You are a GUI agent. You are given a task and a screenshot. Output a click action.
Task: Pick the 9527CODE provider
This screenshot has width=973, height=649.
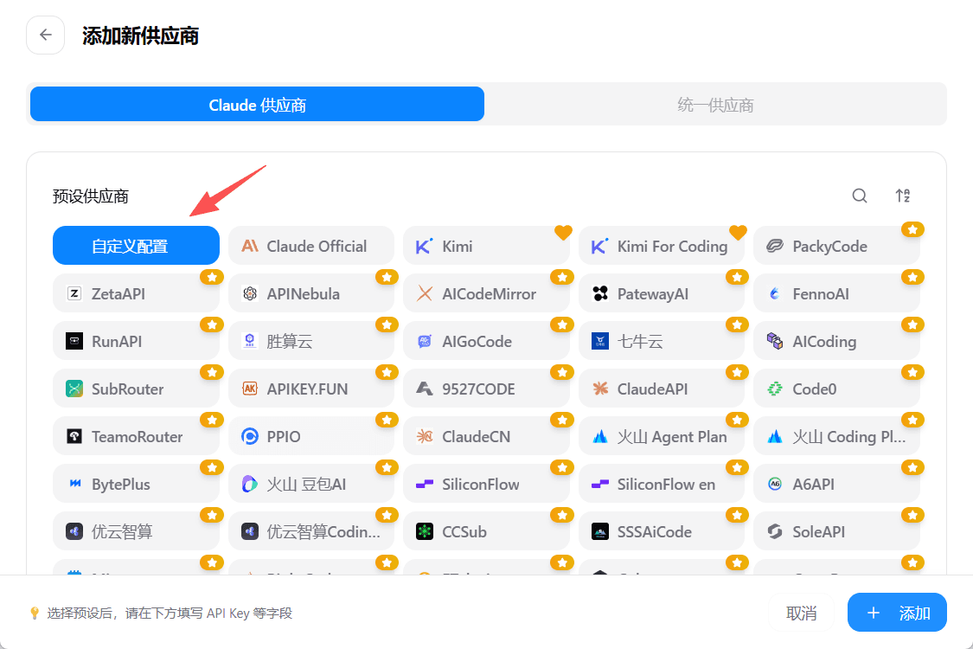coord(486,389)
